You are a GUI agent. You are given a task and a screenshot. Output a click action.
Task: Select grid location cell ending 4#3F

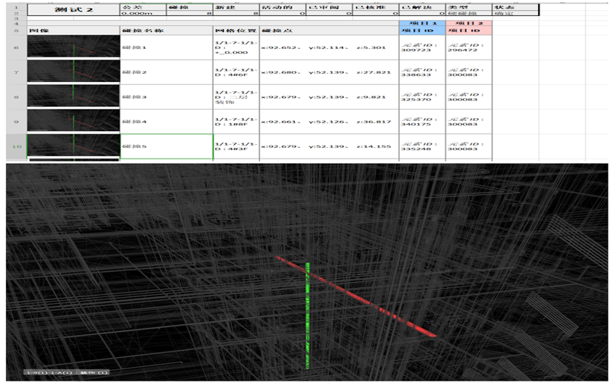tap(236, 146)
